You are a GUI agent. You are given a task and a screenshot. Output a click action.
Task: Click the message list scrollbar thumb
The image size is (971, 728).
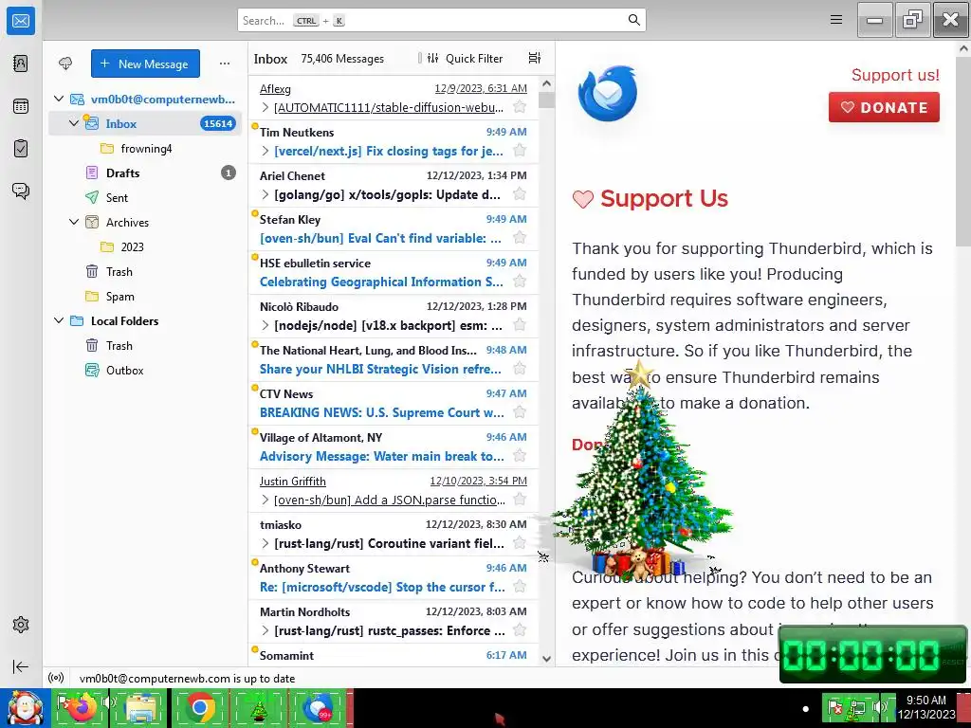pyautogui.click(x=546, y=99)
